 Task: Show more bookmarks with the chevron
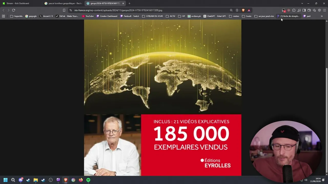pos(322,16)
